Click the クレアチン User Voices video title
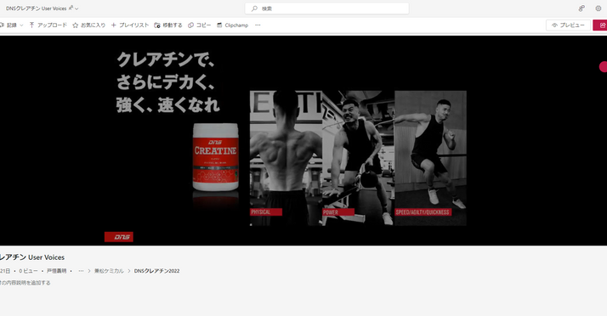 [x=32, y=257]
